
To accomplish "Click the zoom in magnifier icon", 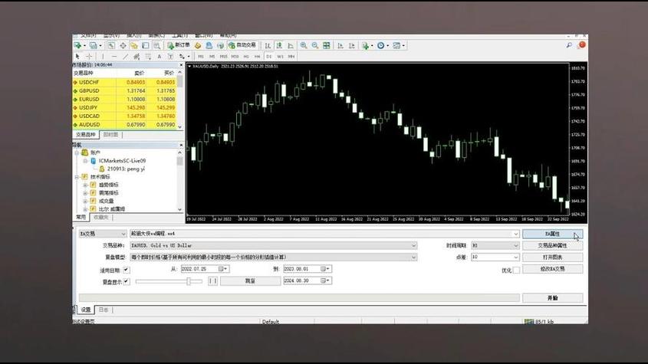I will (304, 46).
